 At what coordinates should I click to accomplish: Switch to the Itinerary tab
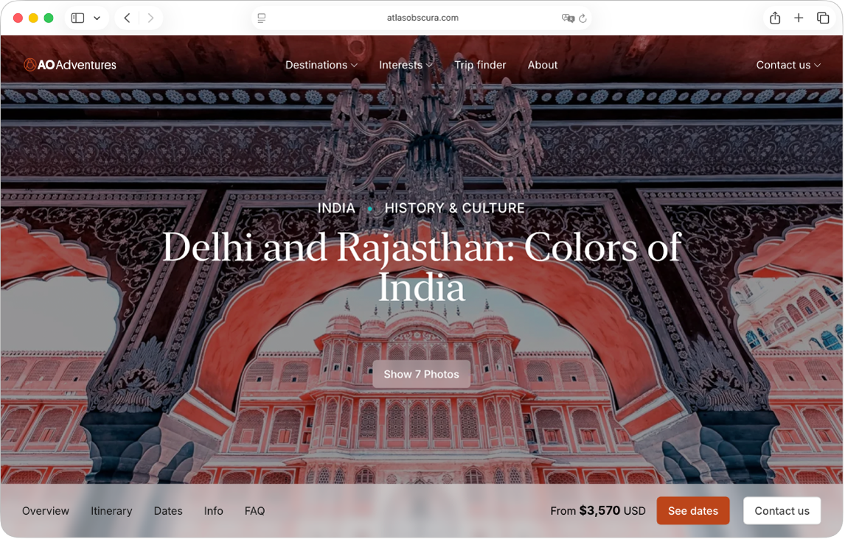pos(111,510)
